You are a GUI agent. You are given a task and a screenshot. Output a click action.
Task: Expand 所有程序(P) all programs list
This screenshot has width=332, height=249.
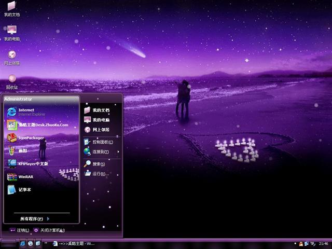point(35,219)
